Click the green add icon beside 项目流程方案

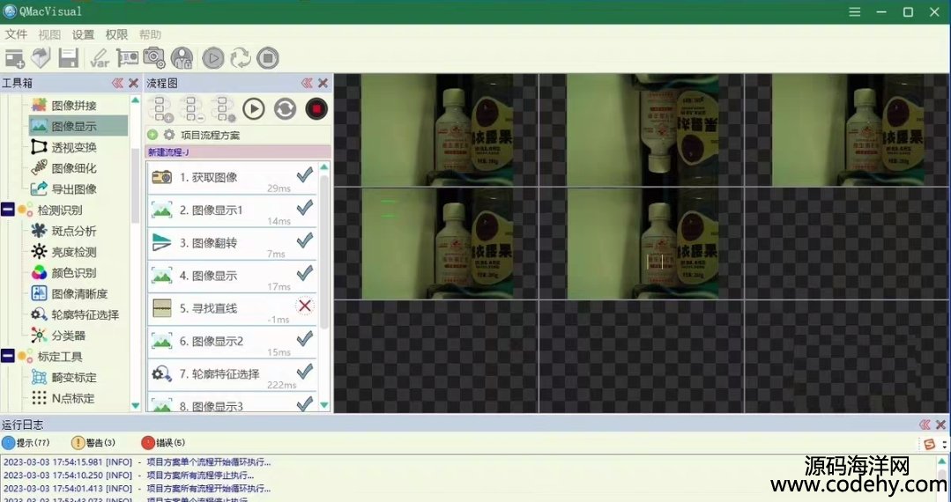tap(152, 135)
